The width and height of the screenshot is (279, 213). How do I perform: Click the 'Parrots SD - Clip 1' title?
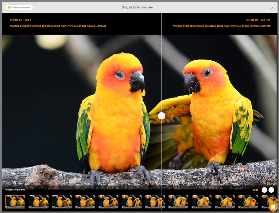point(20,20)
